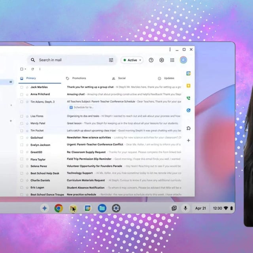Open Tasks in the side panel
The height and width of the screenshot is (253, 253).
(x=189, y=110)
